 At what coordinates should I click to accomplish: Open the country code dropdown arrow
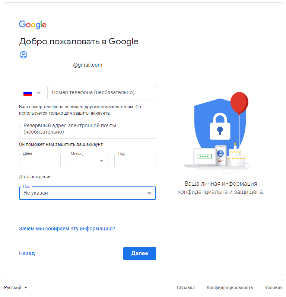point(39,93)
